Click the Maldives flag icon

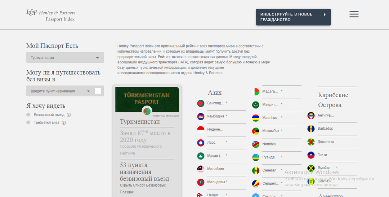click(201, 182)
